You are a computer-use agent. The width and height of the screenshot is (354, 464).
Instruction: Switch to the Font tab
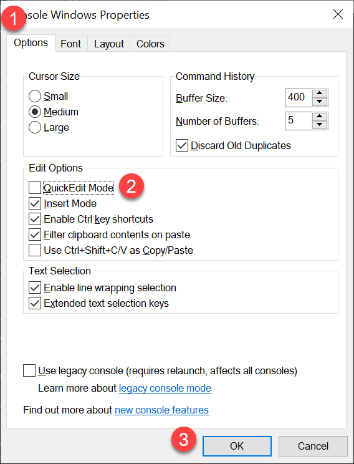tap(71, 44)
